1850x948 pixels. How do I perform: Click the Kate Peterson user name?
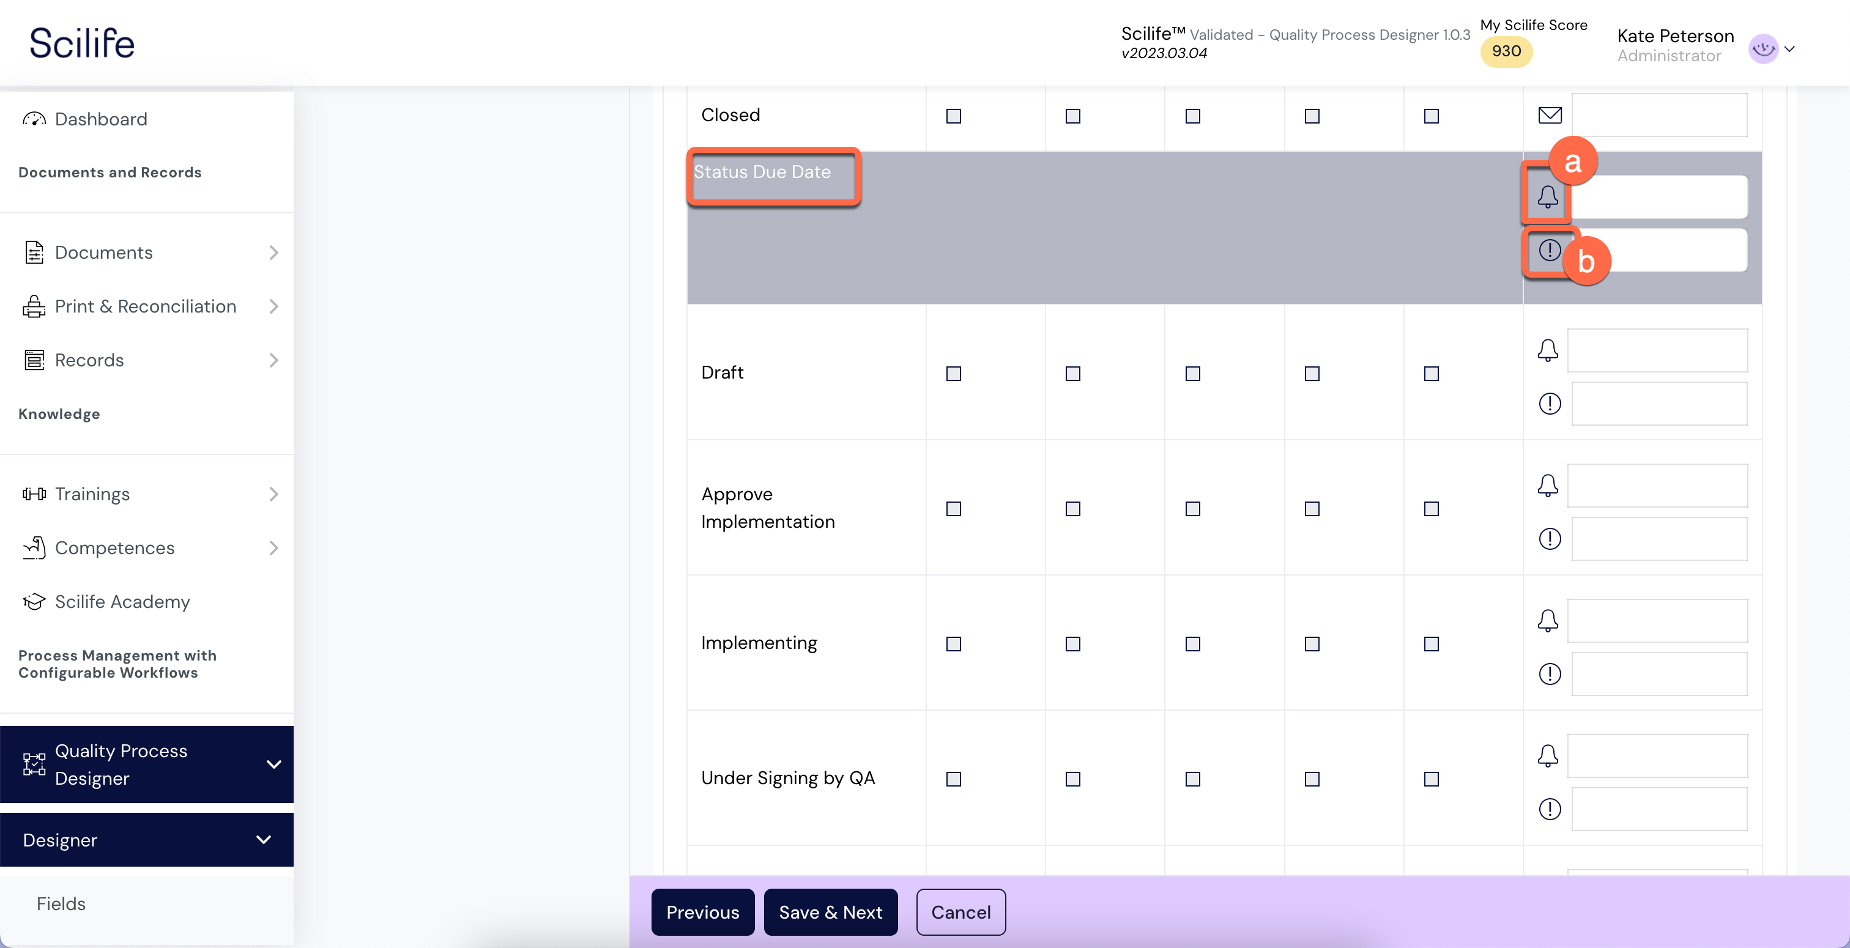[1675, 36]
